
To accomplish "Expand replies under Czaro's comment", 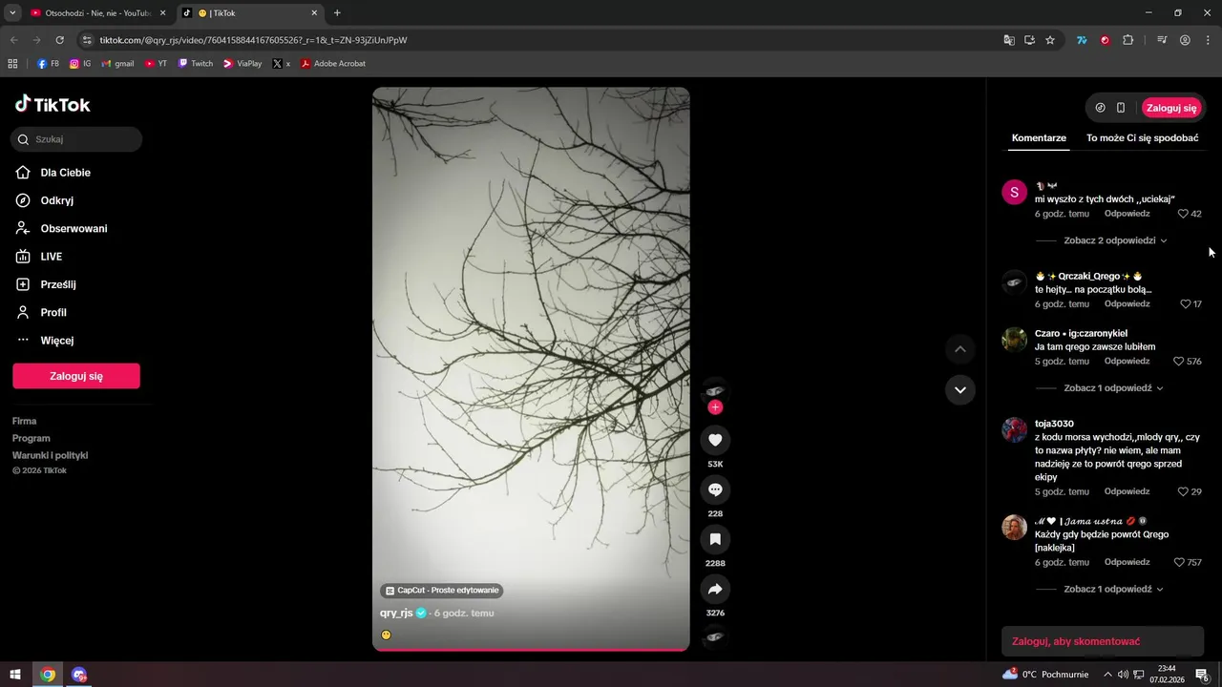I will coord(1113,388).
